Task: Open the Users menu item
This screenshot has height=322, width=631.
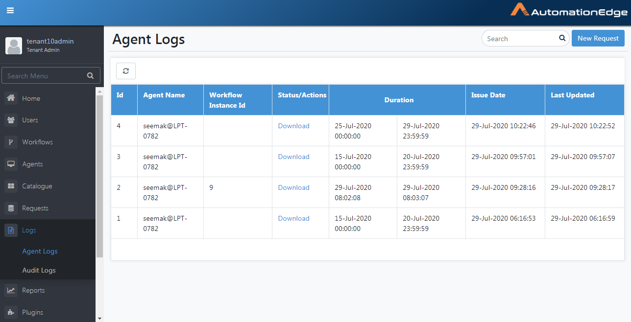Action: point(48,120)
